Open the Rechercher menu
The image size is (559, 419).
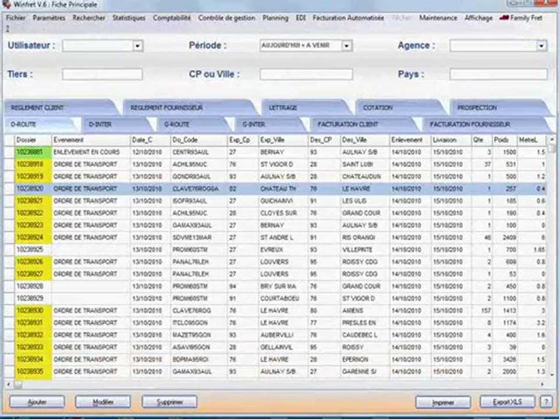89,17
